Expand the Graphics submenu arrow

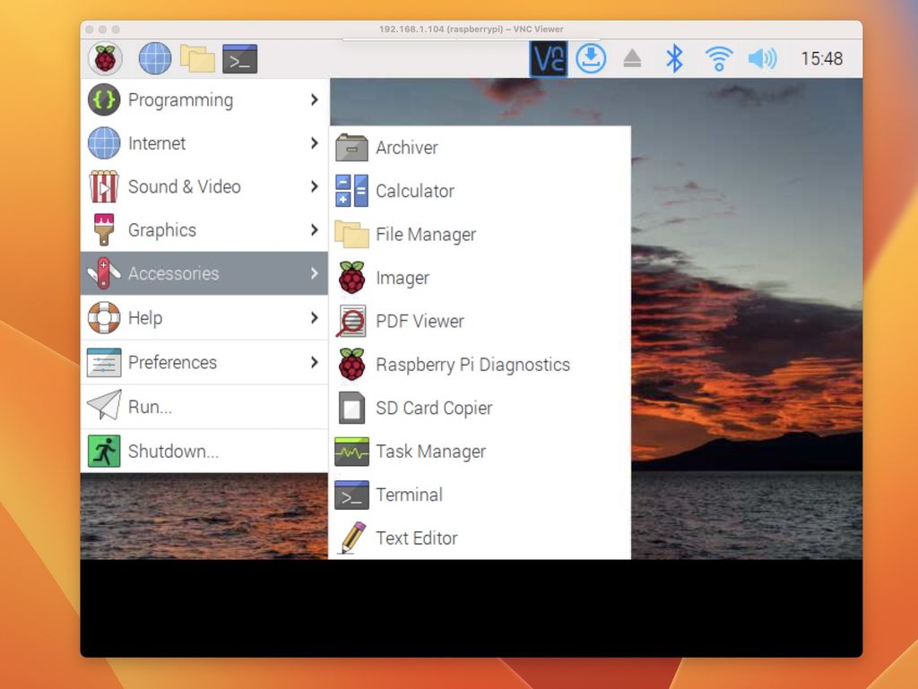[315, 229]
